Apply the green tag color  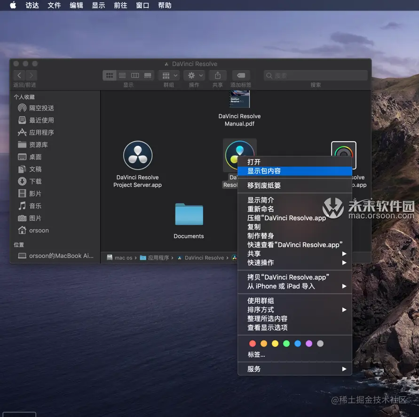coord(286,344)
